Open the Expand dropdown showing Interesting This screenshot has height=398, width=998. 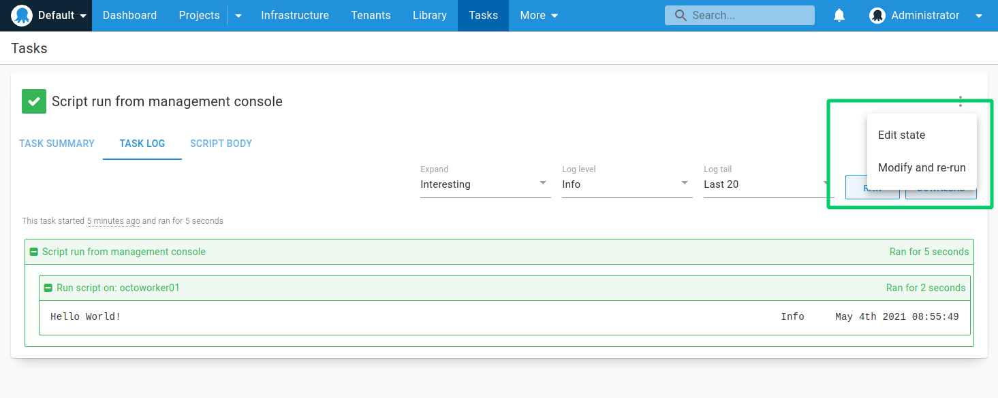pos(485,184)
